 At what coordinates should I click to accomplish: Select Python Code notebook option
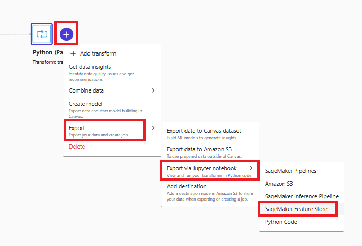pos(302,222)
